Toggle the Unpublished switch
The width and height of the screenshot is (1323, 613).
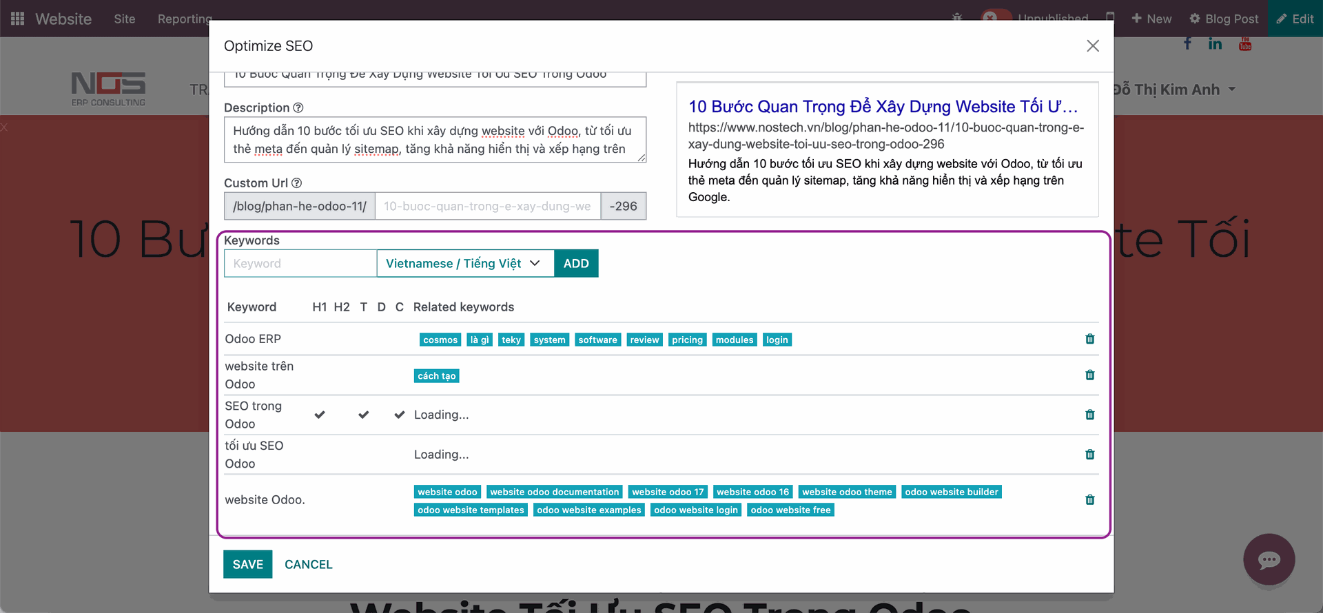point(996,17)
